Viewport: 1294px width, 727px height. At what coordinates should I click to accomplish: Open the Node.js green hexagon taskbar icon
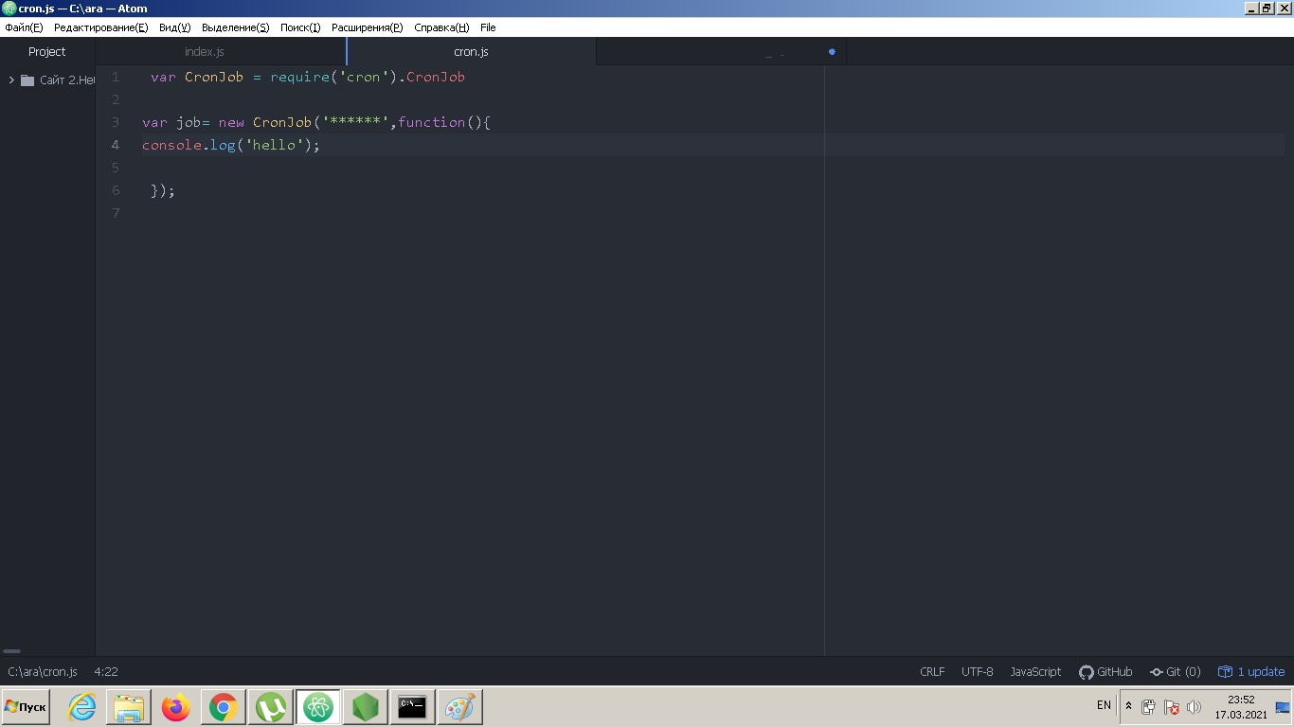[366, 707]
